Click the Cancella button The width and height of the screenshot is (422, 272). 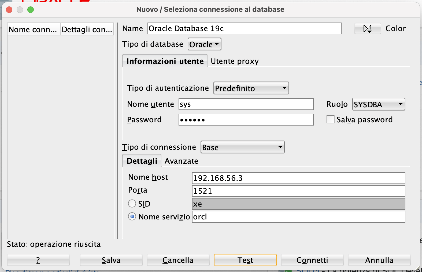(178, 260)
